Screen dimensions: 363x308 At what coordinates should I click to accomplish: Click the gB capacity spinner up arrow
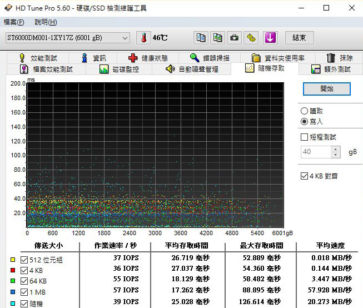(336, 149)
